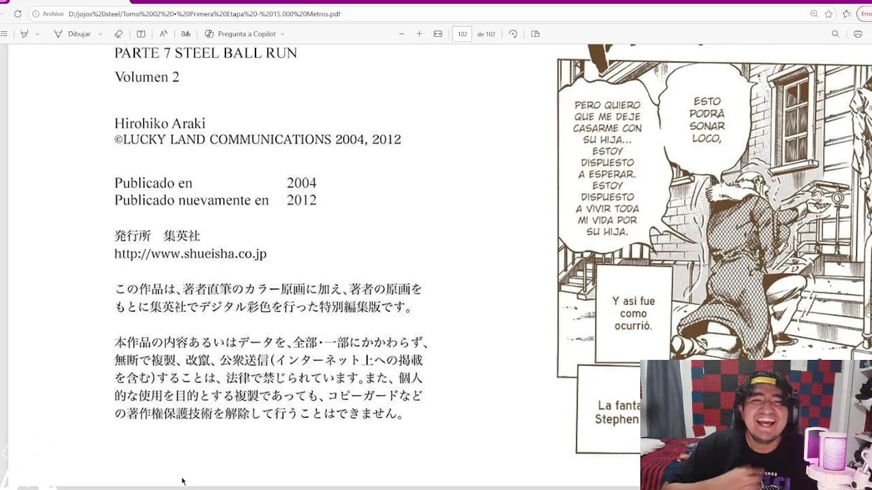
Task: Activate the Dibujar drawing tool
Action: pos(72,34)
